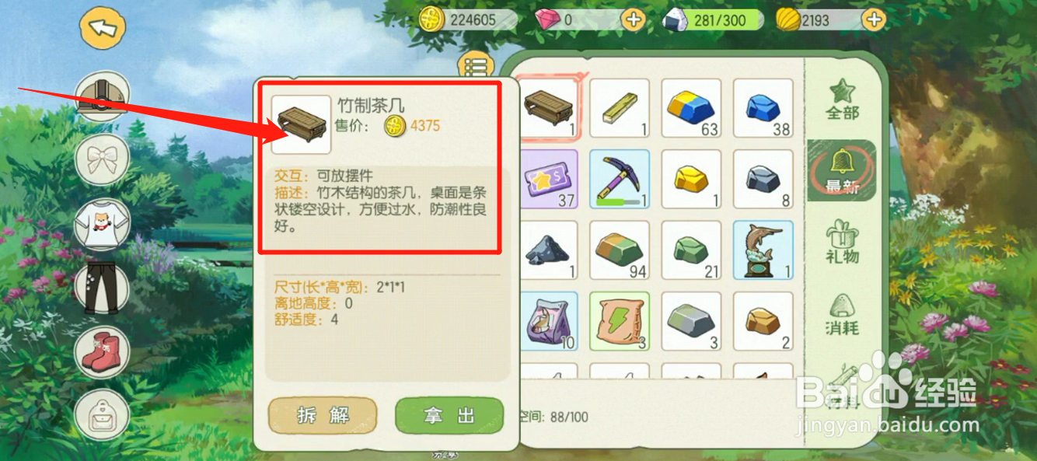Image resolution: width=1037 pixels, height=461 pixels.
Task: Open the backpack slot icon
Action: [102, 414]
